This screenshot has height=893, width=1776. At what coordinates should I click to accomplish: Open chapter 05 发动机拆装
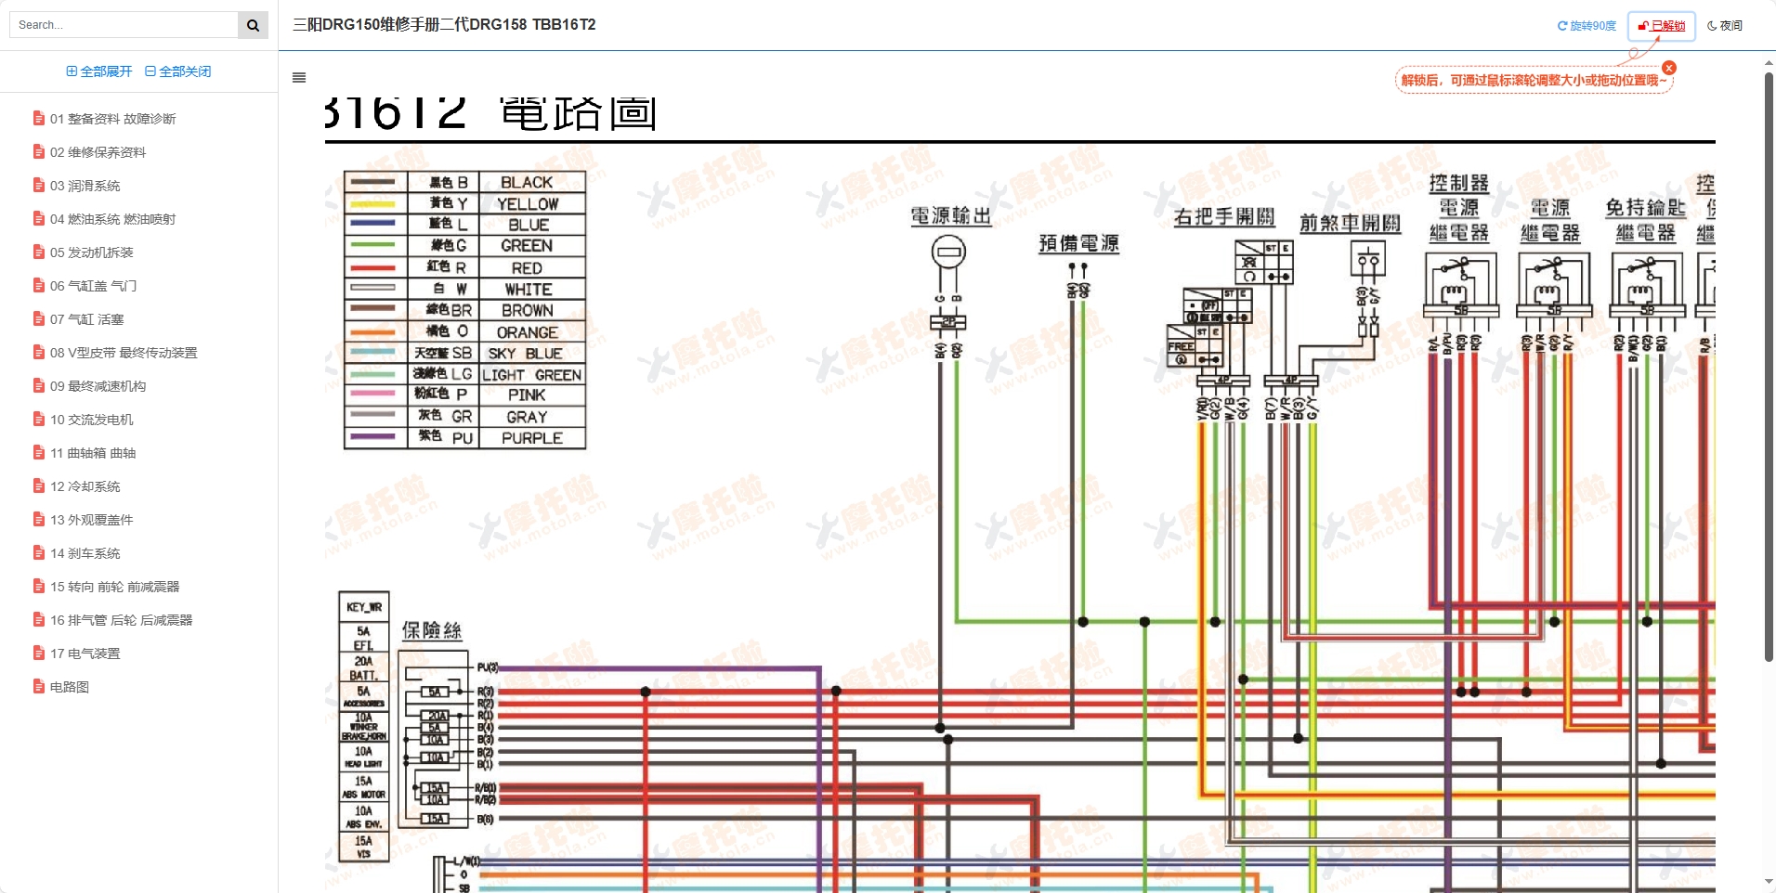[x=91, y=252]
